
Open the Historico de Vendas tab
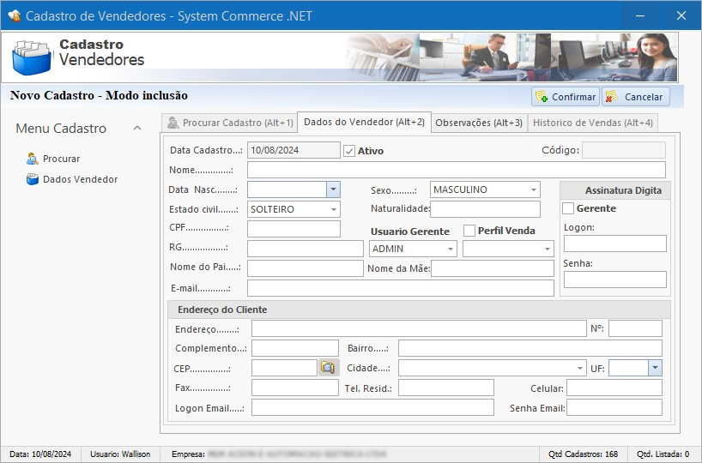pos(592,123)
